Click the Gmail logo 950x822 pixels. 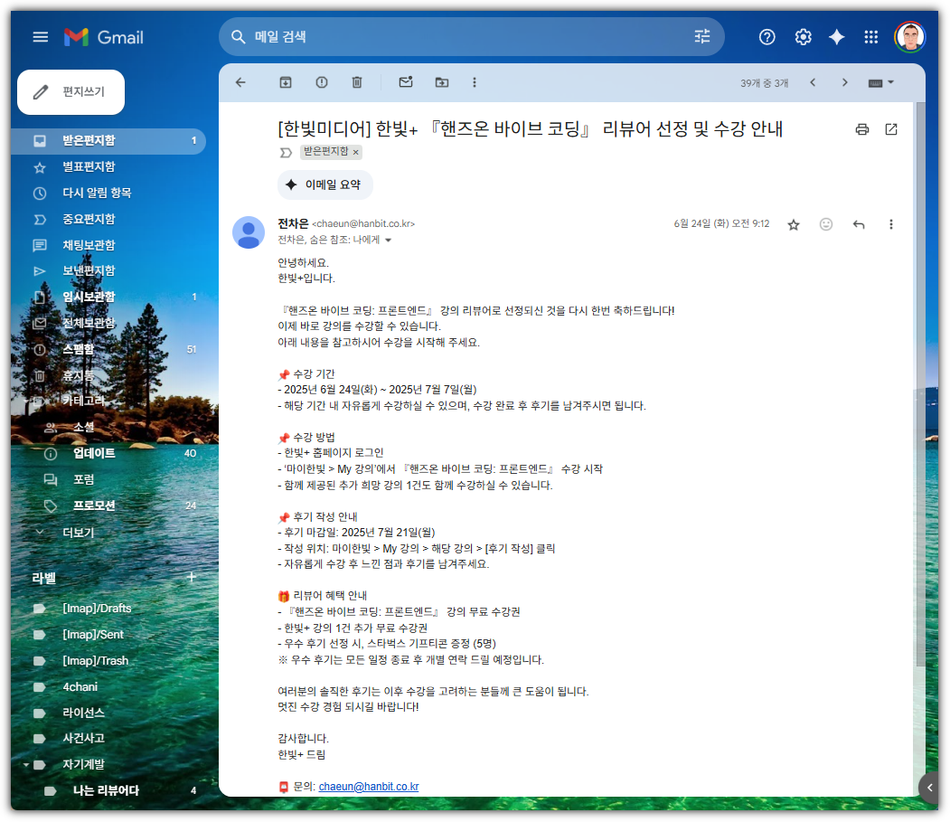point(104,37)
